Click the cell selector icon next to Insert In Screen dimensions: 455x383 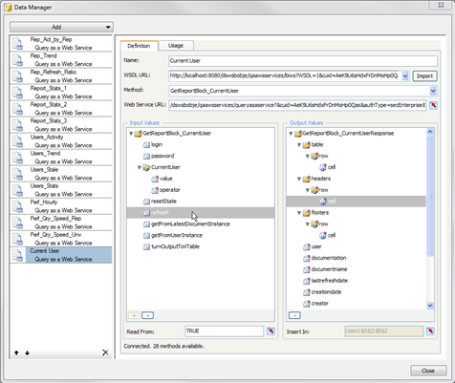click(430, 331)
